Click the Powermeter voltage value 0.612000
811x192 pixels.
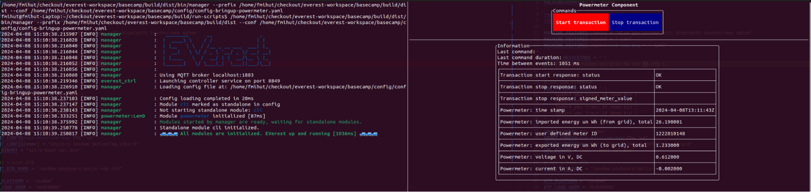(x=667, y=157)
